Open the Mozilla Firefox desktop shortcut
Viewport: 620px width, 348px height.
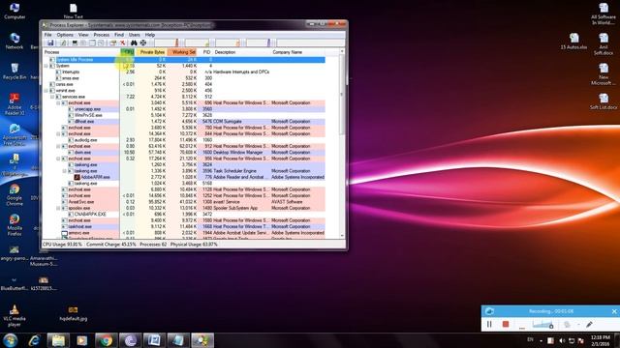coord(15,225)
